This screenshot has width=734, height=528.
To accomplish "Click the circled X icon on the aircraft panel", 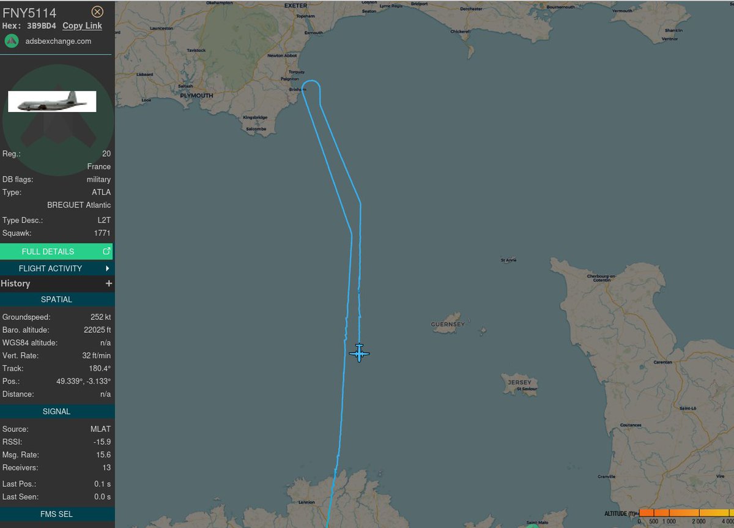I will pos(97,12).
